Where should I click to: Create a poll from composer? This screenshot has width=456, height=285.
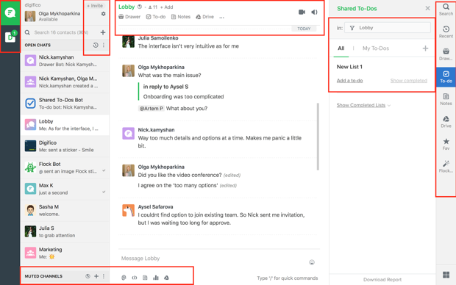tap(156, 278)
